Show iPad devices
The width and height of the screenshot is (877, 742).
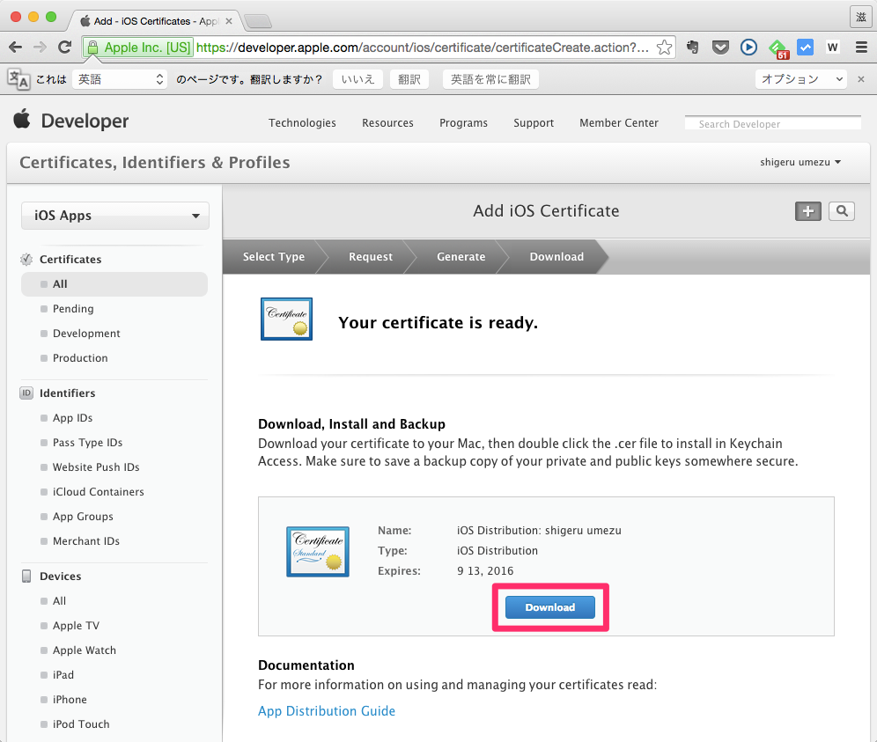click(63, 674)
